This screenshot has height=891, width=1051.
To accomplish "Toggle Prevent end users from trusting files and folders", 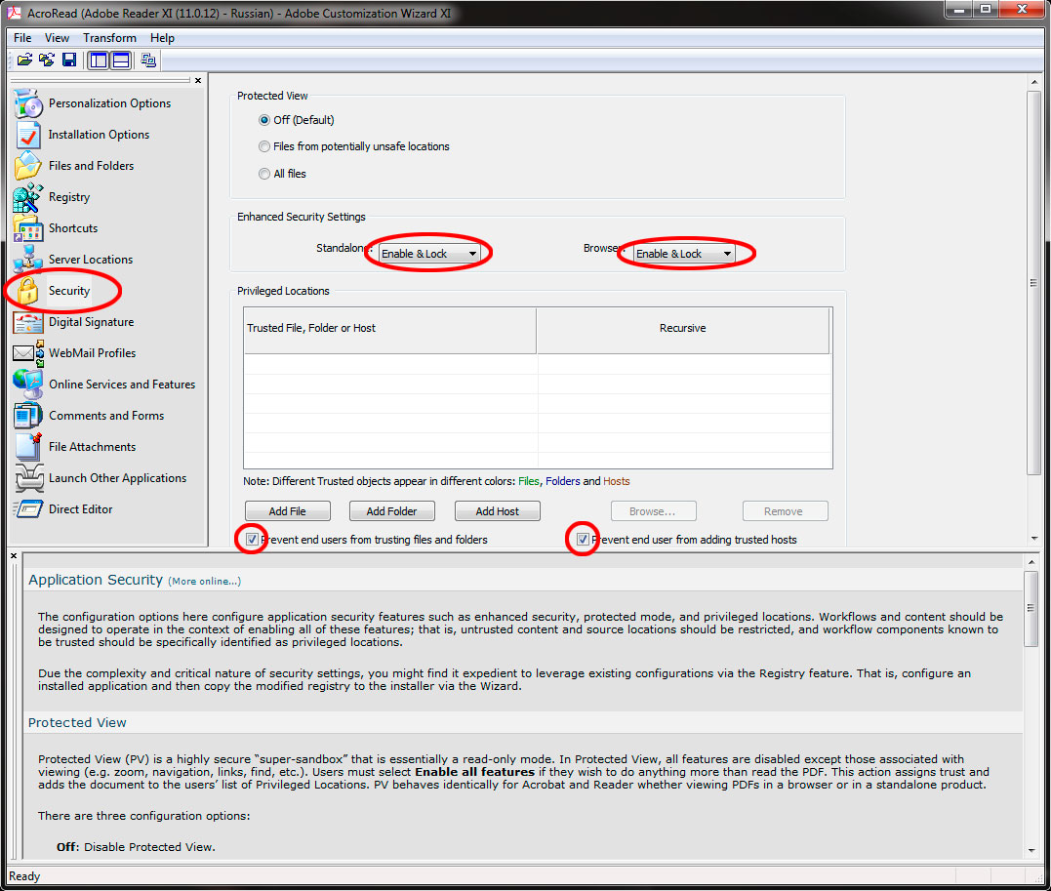I will coord(252,539).
